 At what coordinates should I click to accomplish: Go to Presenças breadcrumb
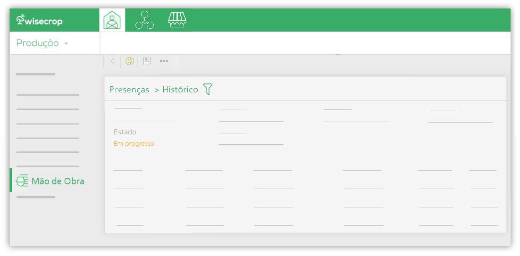pos(129,90)
